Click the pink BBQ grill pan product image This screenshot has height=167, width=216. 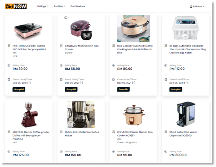click(28, 31)
